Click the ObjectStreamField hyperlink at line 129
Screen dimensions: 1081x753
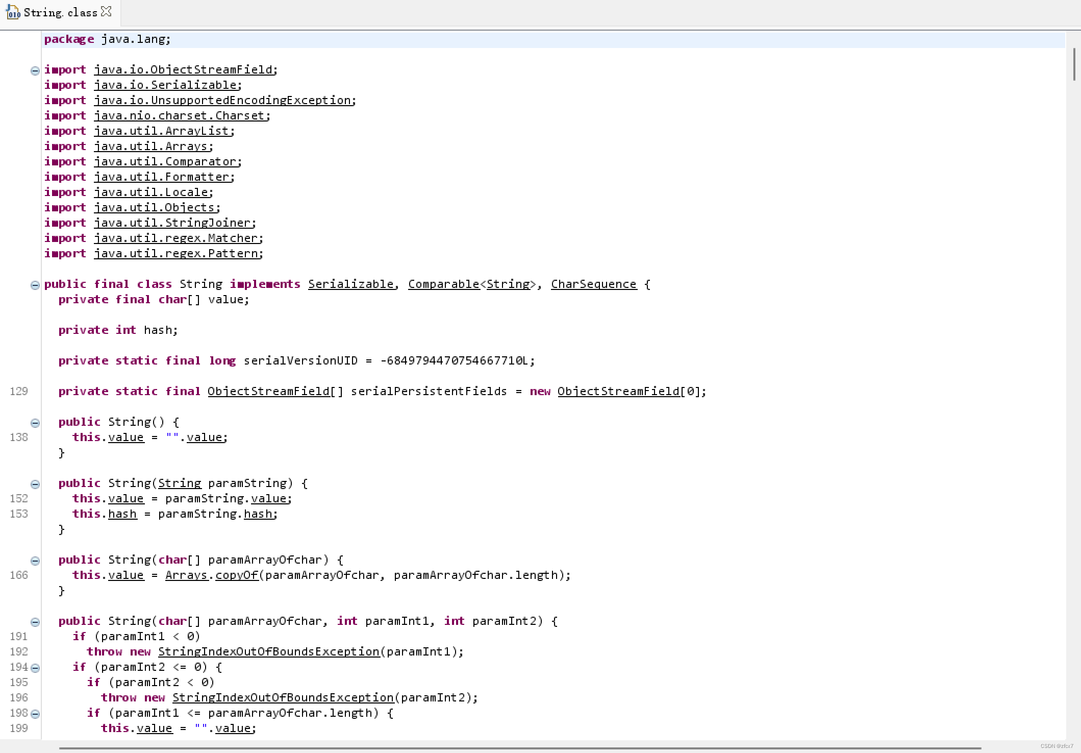pos(268,391)
